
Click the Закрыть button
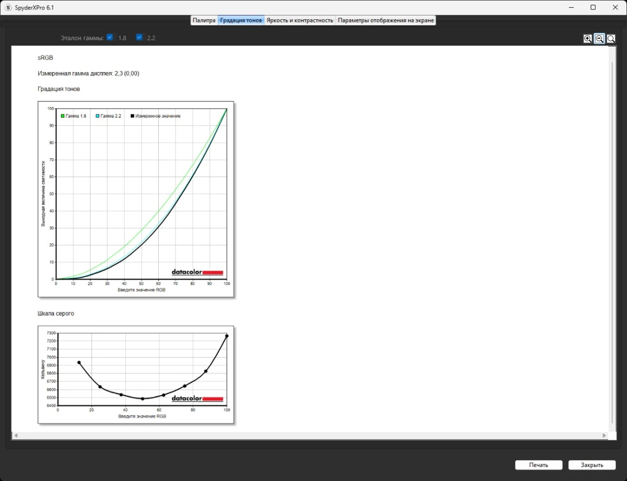pyautogui.click(x=591, y=465)
